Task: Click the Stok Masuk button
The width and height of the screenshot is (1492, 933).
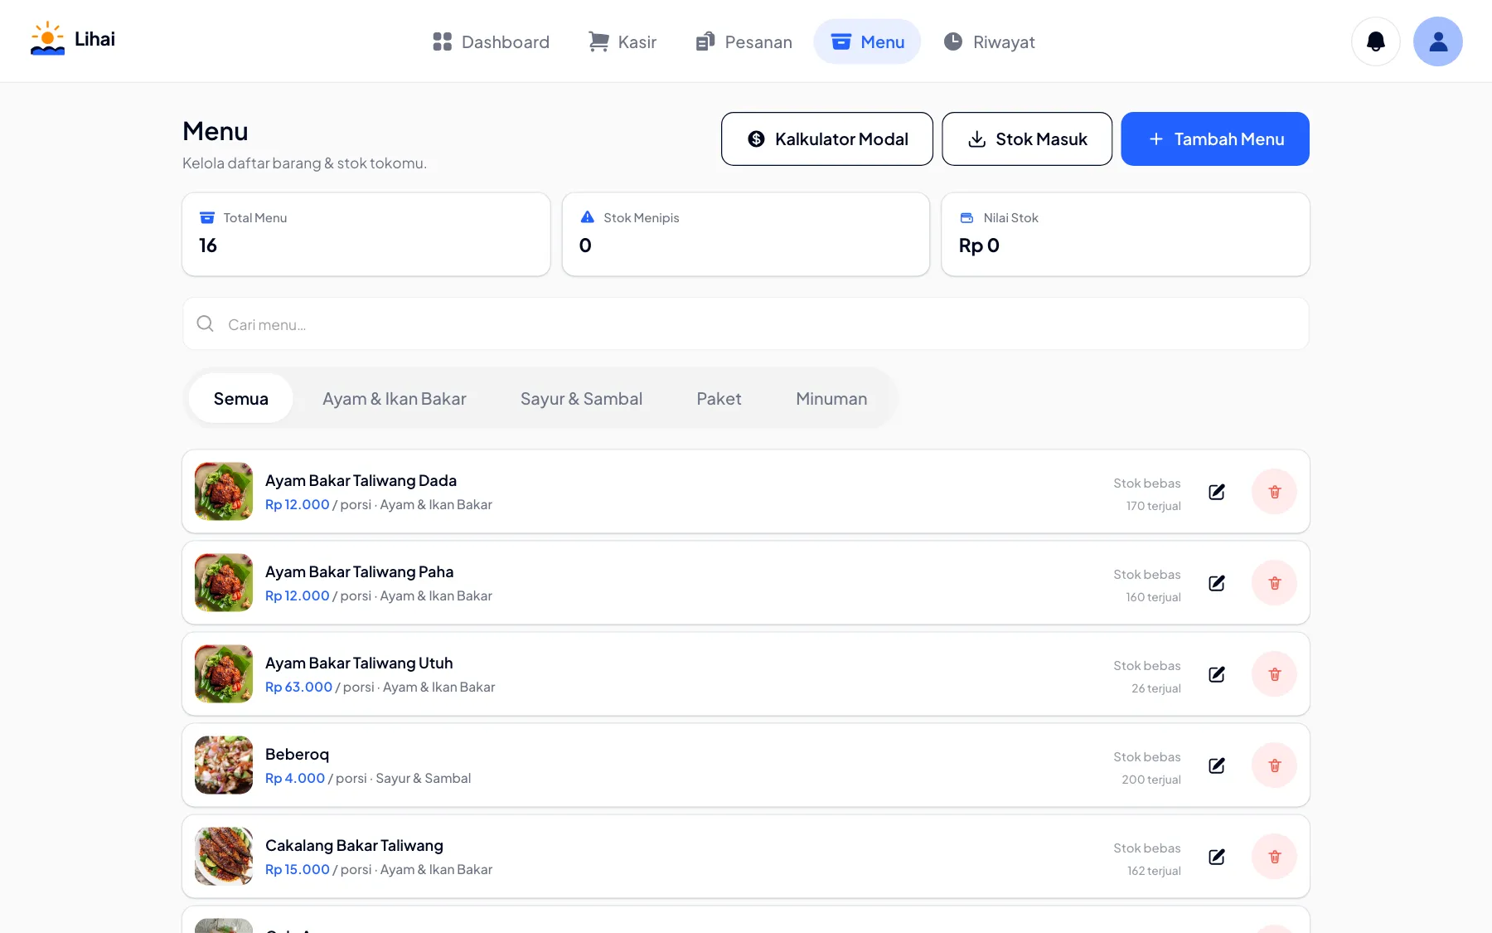Action: coord(1027,138)
